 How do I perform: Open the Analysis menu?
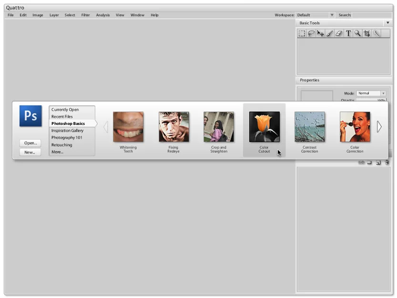click(103, 15)
